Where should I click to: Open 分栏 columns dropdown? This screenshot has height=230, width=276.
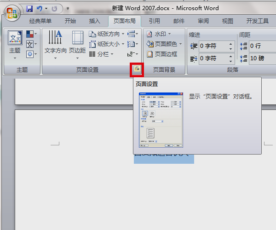[x=101, y=54]
